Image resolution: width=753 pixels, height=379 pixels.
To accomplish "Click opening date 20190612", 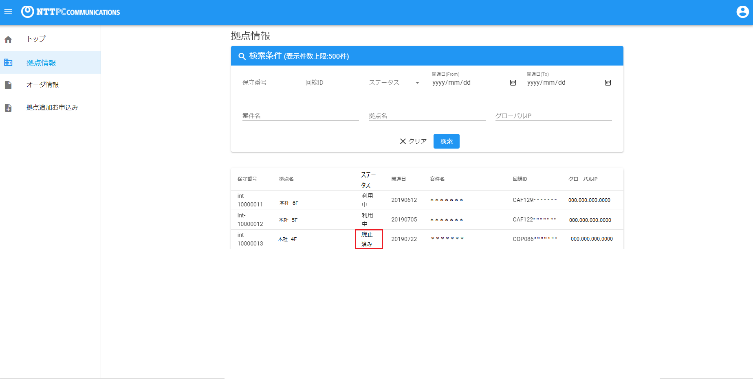I will [x=404, y=200].
